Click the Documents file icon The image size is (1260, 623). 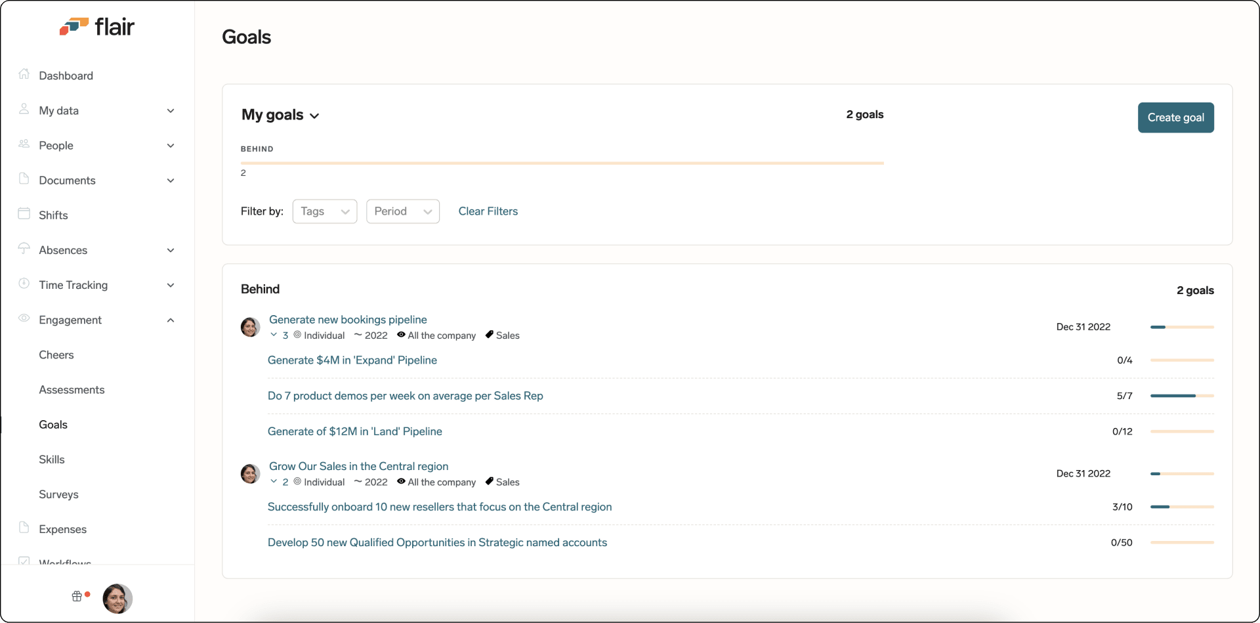(24, 179)
